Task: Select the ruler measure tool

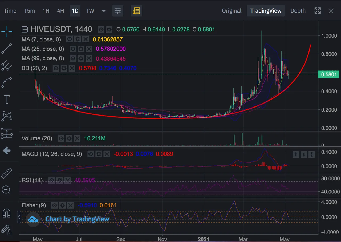Action: tap(7, 173)
